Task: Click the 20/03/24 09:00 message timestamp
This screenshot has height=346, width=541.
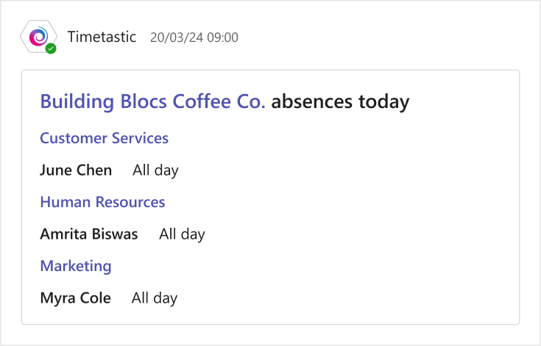Action: point(194,37)
